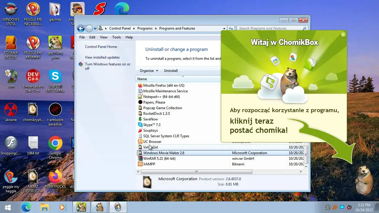Click the Uninstall toolbar button

171,71
